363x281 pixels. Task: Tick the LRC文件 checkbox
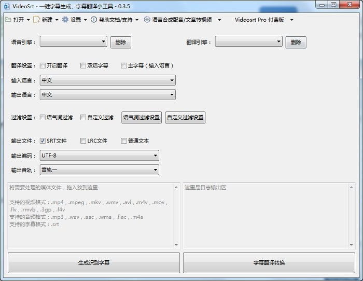pos(83,140)
